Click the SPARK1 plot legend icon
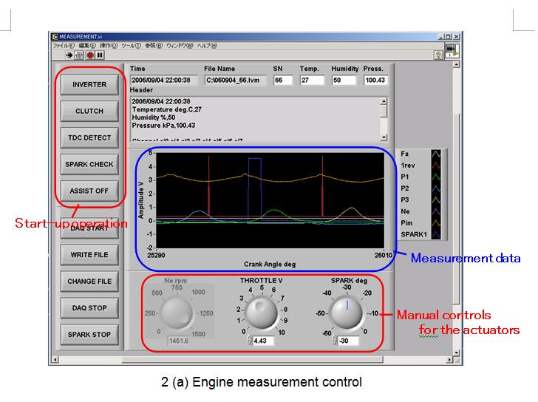This screenshot has width=538, height=402. pyautogui.click(x=436, y=234)
